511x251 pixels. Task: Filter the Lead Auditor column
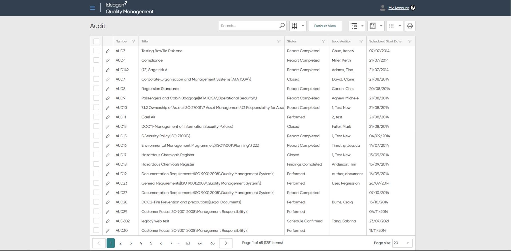coord(361,42)
